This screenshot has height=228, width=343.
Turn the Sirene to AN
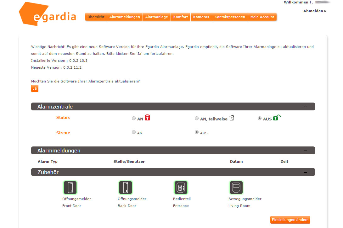pyautogui.click(x=134, y=132)
